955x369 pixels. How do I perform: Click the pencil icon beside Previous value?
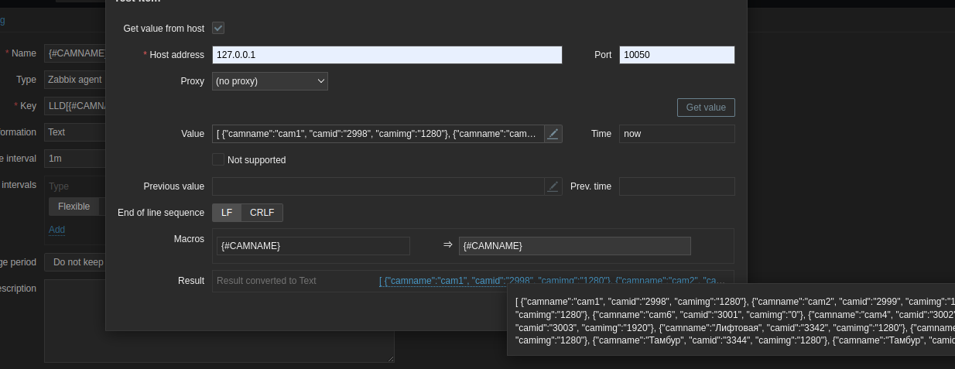click(x=553, y=186)
